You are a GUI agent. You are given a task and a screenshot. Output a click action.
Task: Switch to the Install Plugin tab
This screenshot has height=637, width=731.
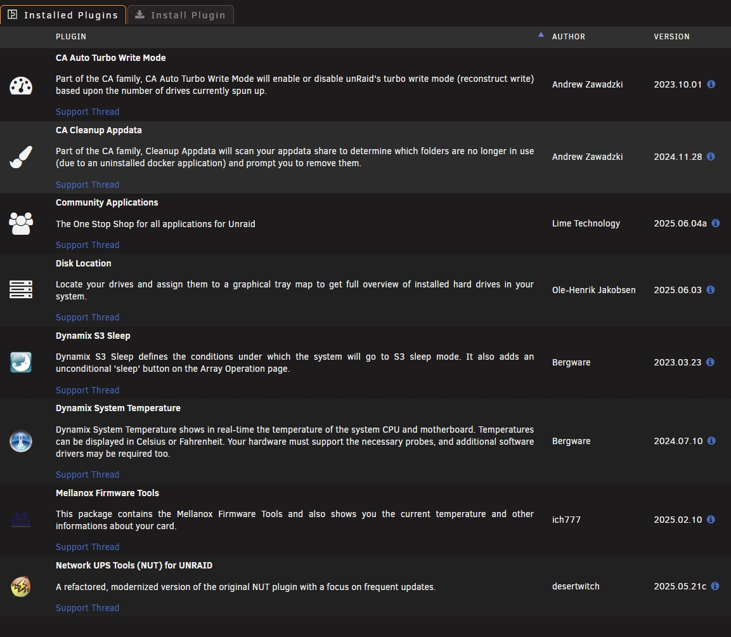point(181,15)
